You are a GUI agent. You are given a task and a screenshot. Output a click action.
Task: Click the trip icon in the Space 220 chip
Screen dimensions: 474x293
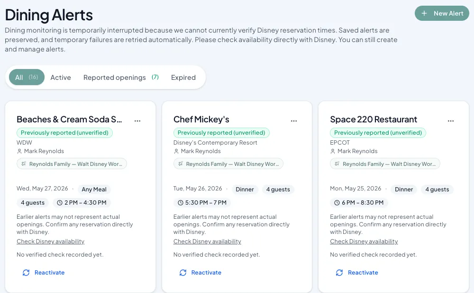coord(337,164)
